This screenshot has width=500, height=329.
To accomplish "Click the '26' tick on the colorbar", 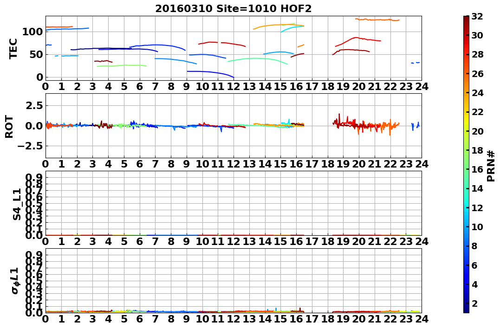I will (x=477, y=74).
